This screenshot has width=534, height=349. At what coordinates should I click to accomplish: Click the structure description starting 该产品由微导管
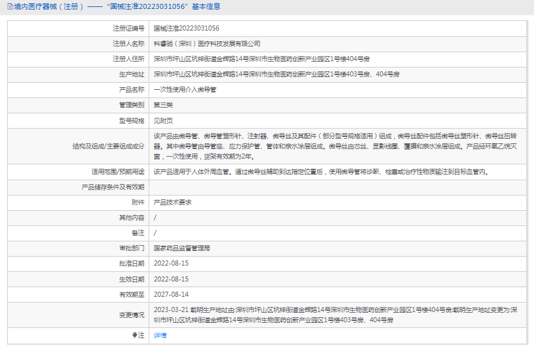336,146
